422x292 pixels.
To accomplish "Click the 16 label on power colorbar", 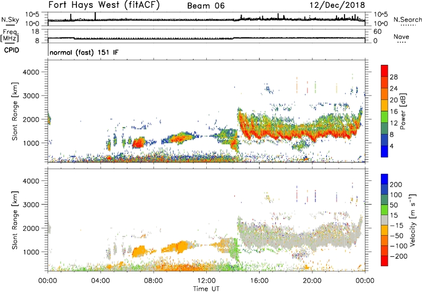I will point(394,112).
